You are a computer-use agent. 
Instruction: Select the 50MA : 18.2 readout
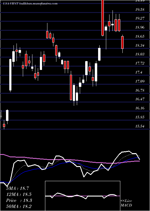pyautogui.click(x=19, y=206)
